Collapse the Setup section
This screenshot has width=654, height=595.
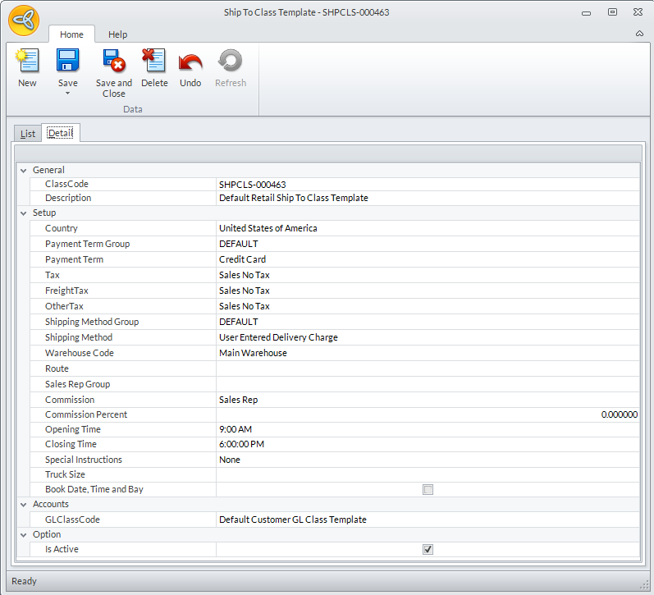point(23,213)
